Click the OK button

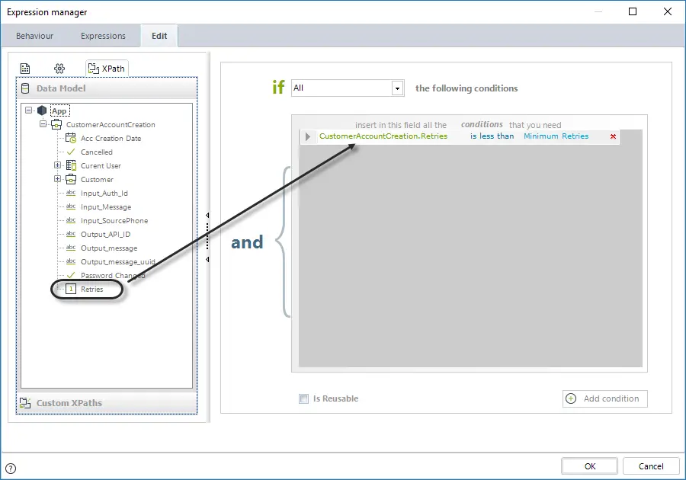[590, 466]
